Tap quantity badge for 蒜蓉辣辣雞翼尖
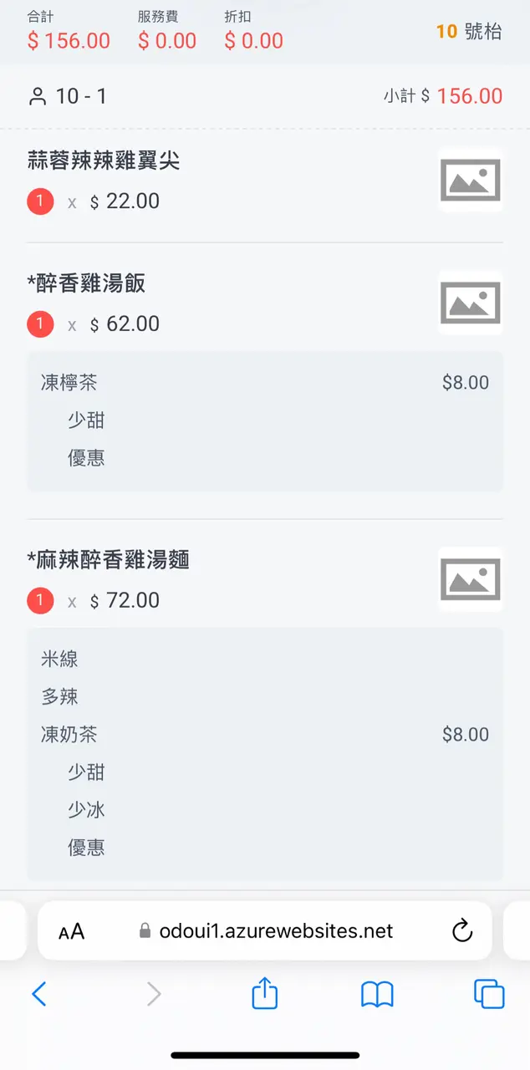Viewport: 530px width, 1070px height. pos(40,201)
